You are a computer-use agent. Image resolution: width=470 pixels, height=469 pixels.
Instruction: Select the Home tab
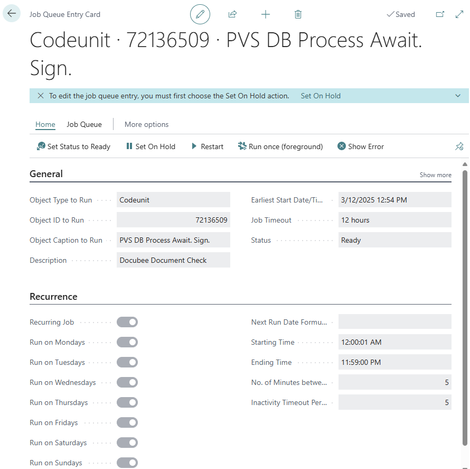pyautogui.click(x=45, y=124)
